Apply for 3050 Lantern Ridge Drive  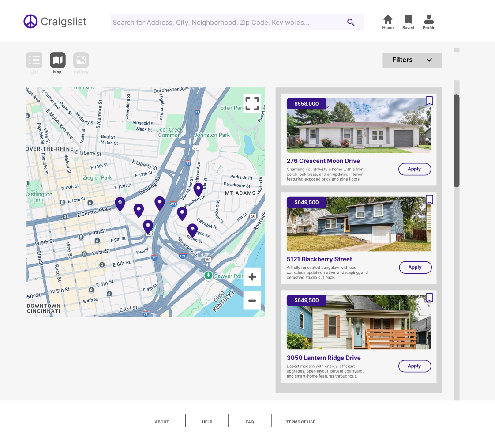pos(415,366)
